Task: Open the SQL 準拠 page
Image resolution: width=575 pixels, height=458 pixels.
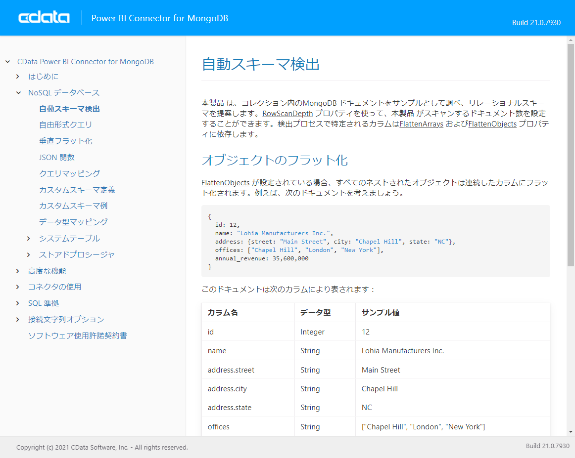Action: [x=44, y=303]
